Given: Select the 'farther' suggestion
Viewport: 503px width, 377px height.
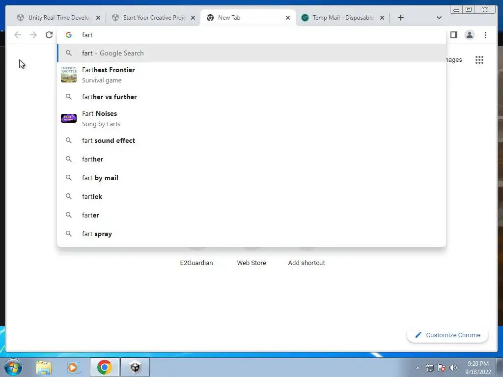Looking at the screenshot, I should coord(251,159).
